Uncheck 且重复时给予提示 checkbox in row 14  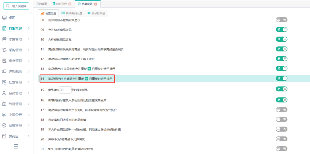(86, 79)
